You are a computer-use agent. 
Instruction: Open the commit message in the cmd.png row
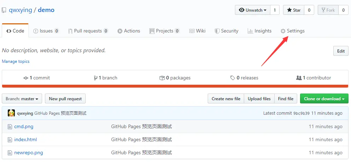pos(142,126)
